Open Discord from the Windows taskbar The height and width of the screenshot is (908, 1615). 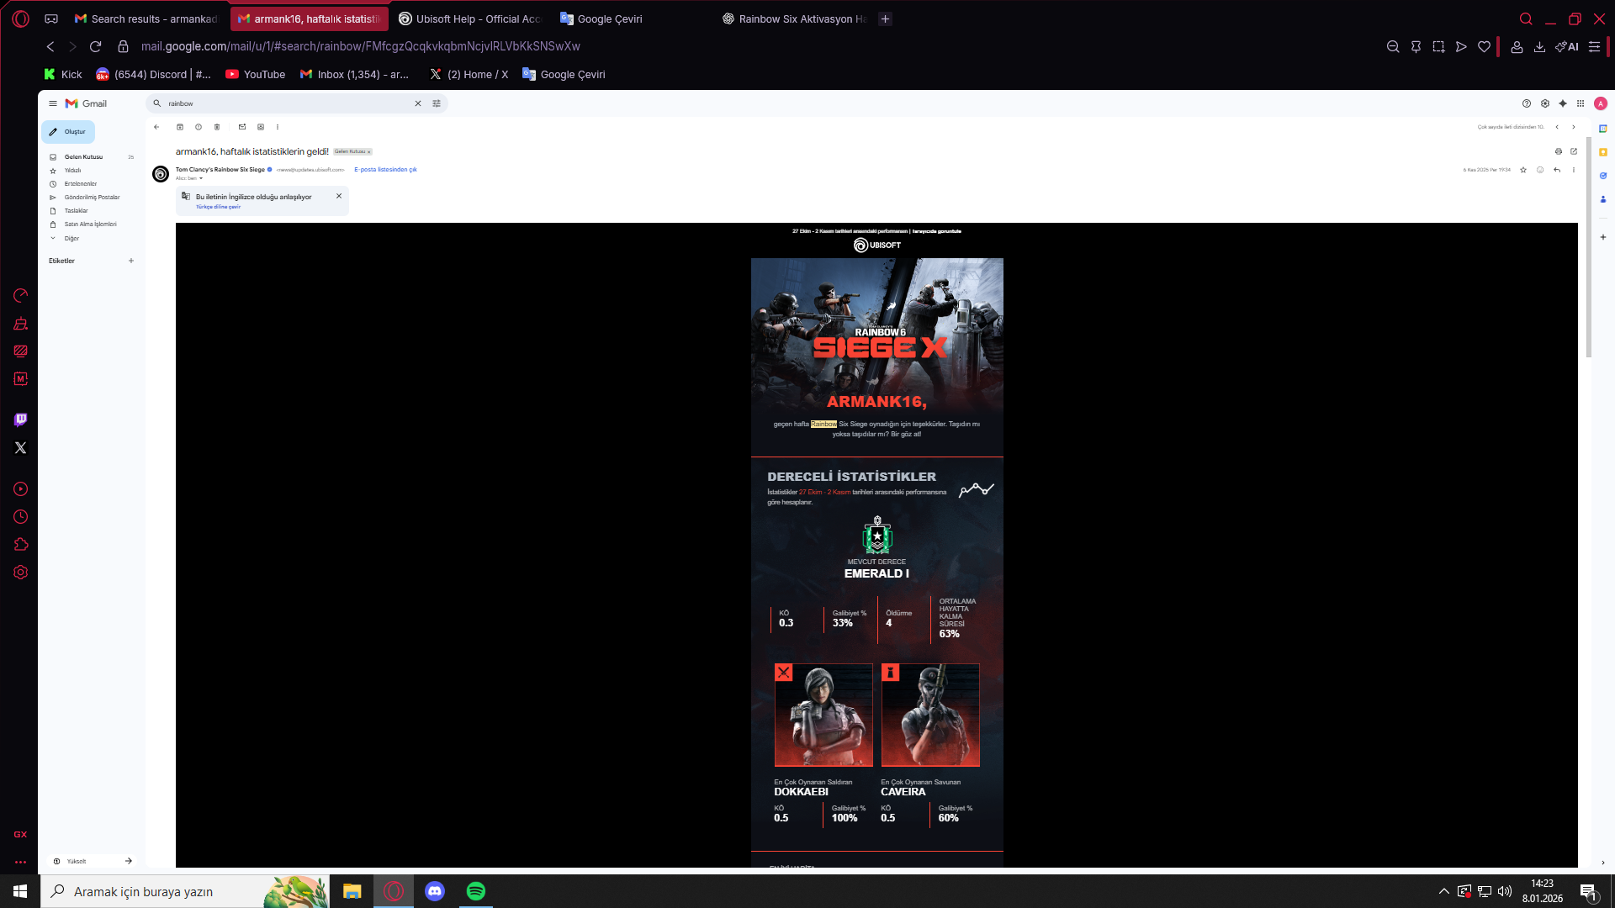[x=435, y=891]
